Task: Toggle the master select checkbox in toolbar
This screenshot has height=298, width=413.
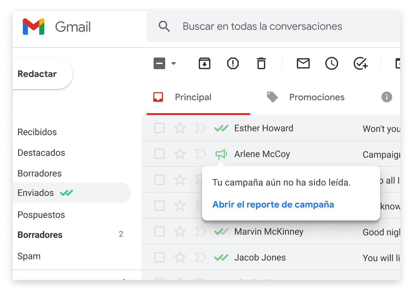Action: pos(159,63)
